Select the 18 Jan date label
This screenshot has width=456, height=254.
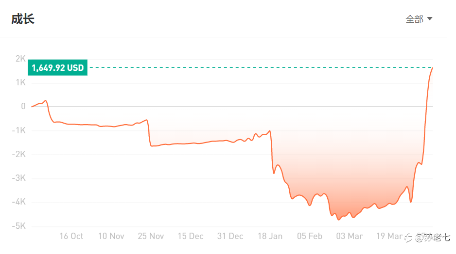(270, 236)
